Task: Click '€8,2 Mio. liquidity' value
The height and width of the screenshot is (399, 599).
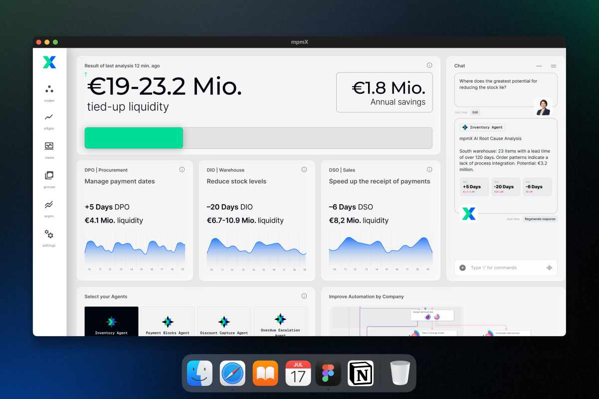Action: (358, 220)
